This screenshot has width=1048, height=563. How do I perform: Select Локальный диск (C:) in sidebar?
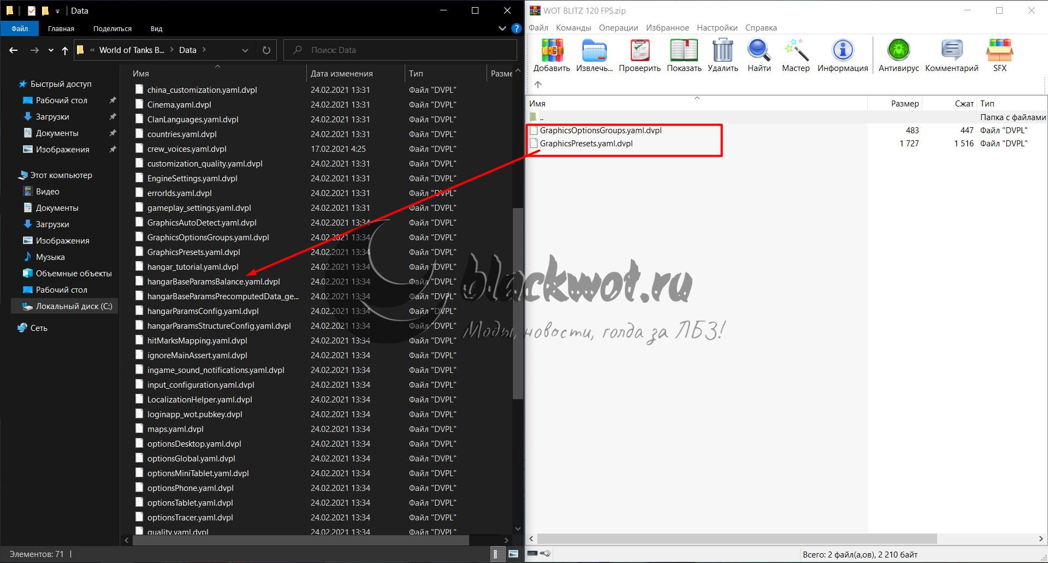[x=74, y=306]
